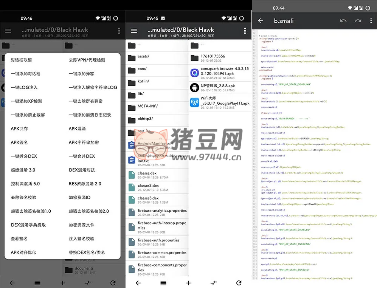Go back using arrow beside b.smali title
Image resolution: width=377 pixels, height=288 pixels.
click(260, 21)
